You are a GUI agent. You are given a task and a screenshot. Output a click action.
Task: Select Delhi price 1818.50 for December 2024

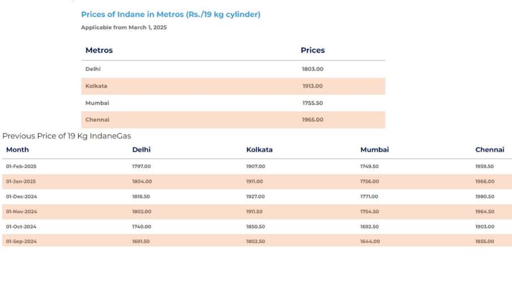[141, 196]
